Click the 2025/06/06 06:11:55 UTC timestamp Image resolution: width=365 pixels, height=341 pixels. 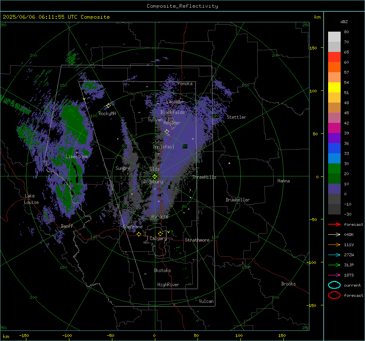40,17
